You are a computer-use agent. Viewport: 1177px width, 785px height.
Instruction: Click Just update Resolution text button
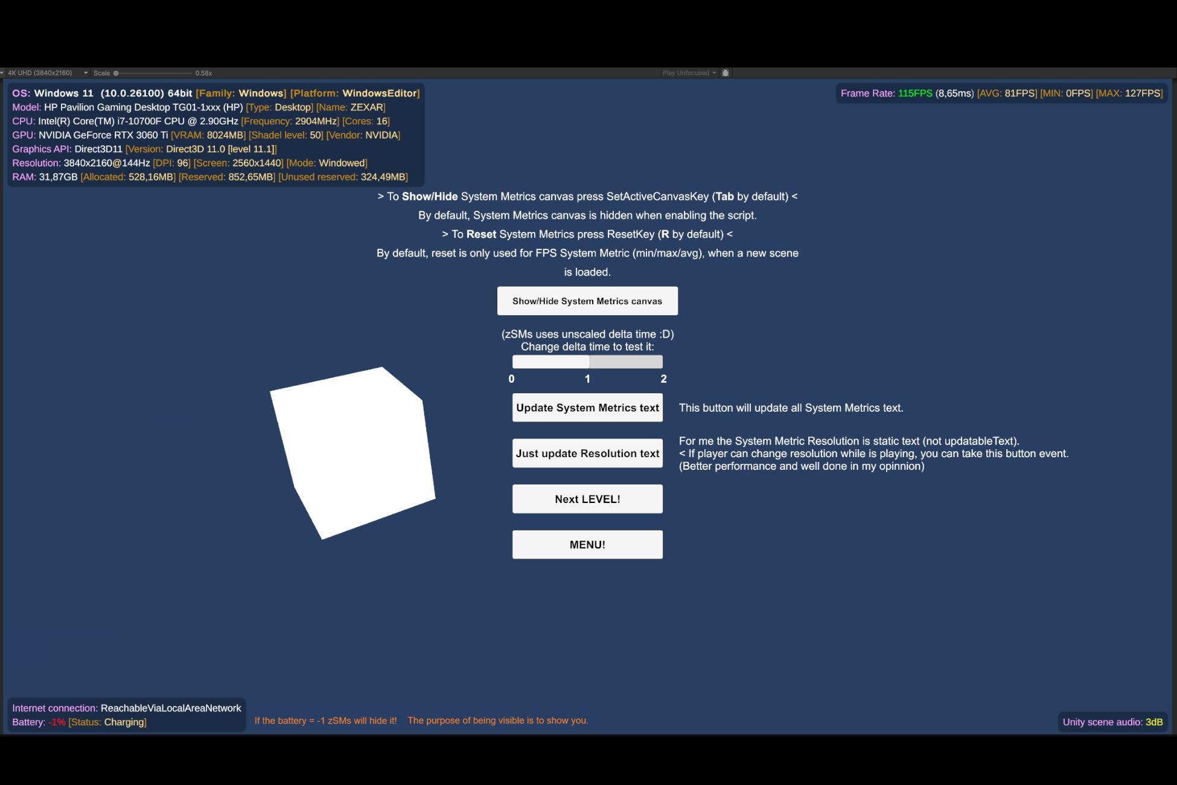coord(587,453)
